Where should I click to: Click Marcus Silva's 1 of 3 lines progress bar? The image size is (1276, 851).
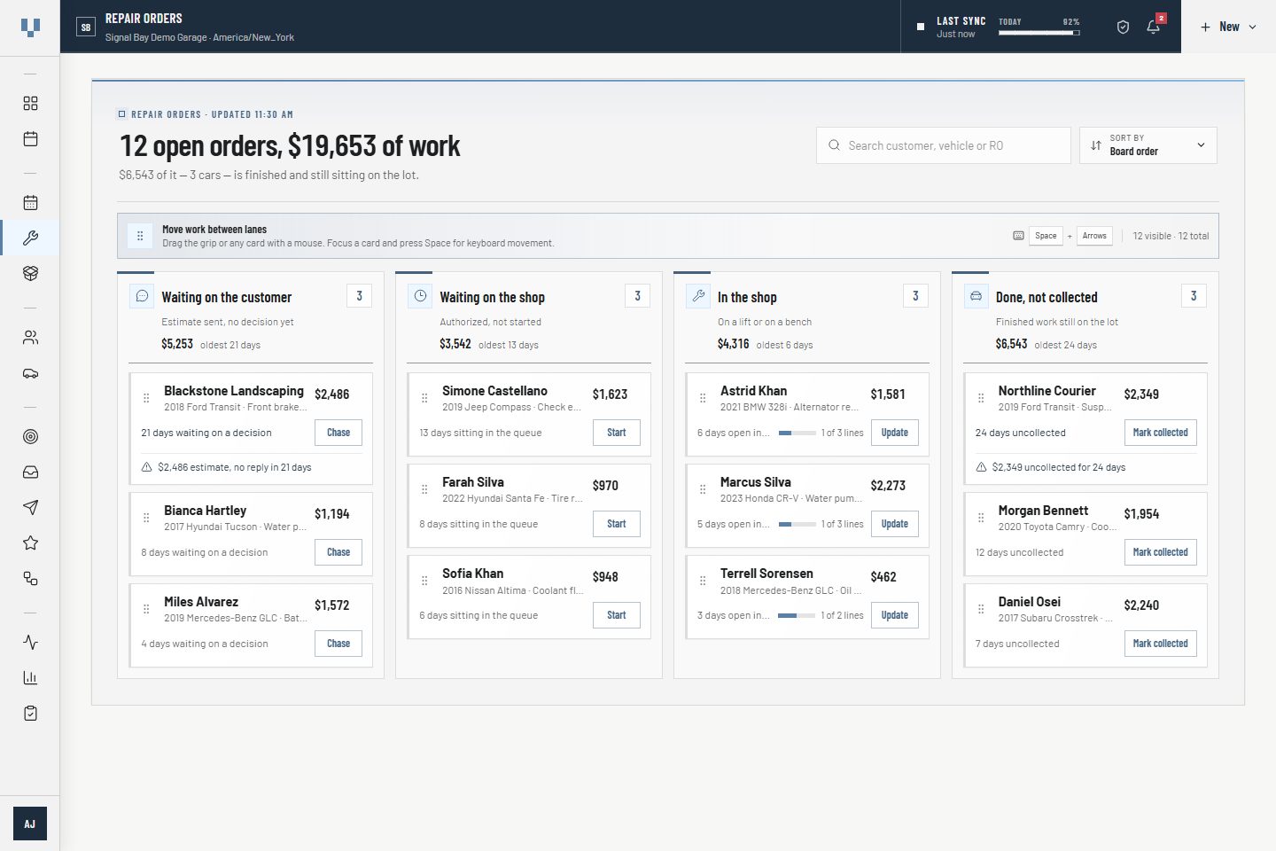pyautogui.click(x=797, y=525)
